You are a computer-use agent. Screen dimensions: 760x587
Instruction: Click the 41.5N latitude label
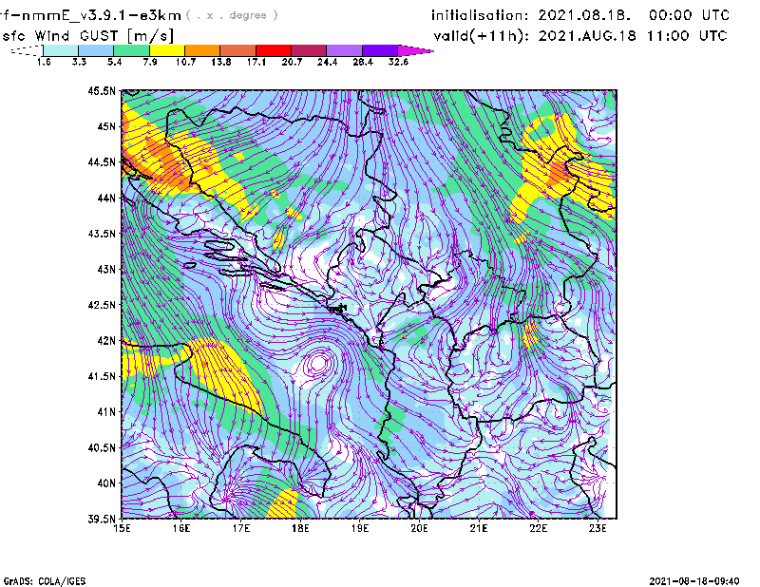click(102, 376)
